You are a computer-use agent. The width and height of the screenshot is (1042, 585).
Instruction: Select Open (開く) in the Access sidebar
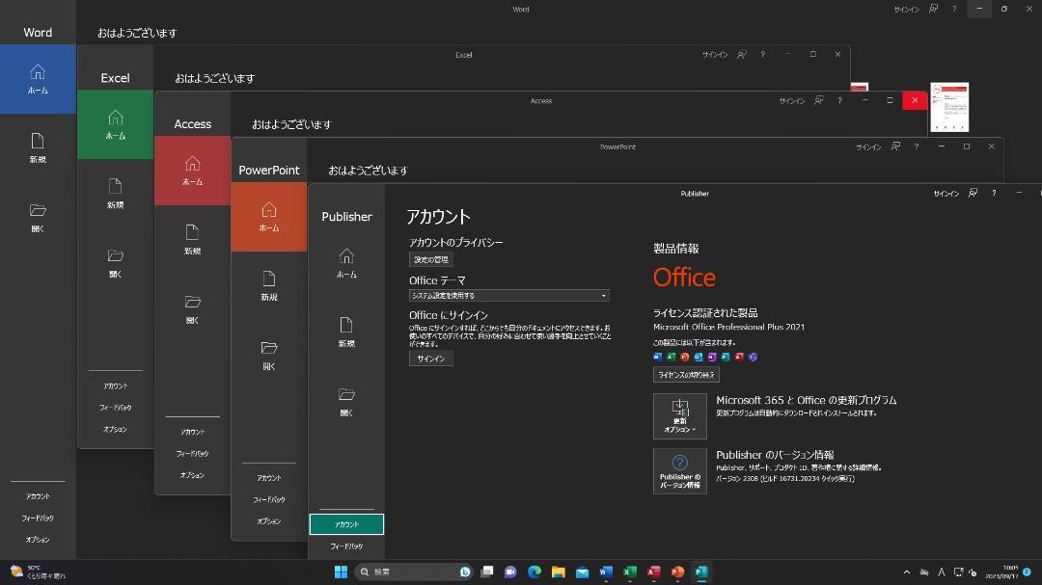tap(192, 309)
